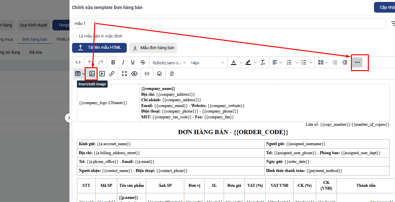This screenshot has width=395, height=202.
Task: Click the 'ĐƠN HÀNG BÁN - {{ORDER_CODE}}' heading
Action: tap(233, 132)
